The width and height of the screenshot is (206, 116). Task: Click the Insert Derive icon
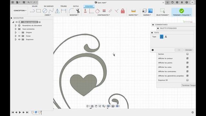[144, 11]
